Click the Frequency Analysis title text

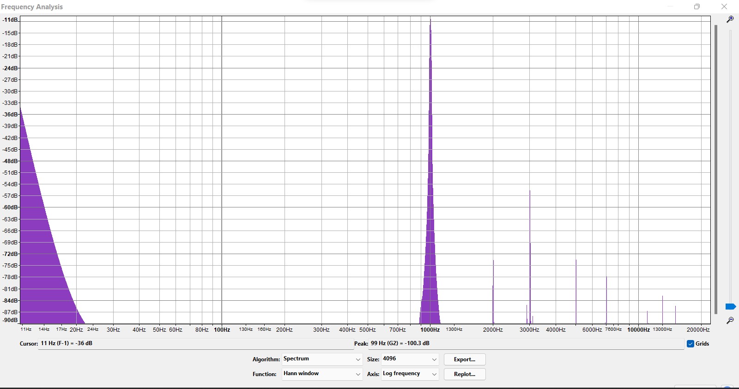[x=32, y=7]
